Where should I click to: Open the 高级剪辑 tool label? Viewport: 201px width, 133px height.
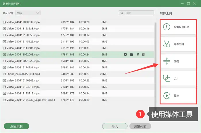click(x=179, y=44)
